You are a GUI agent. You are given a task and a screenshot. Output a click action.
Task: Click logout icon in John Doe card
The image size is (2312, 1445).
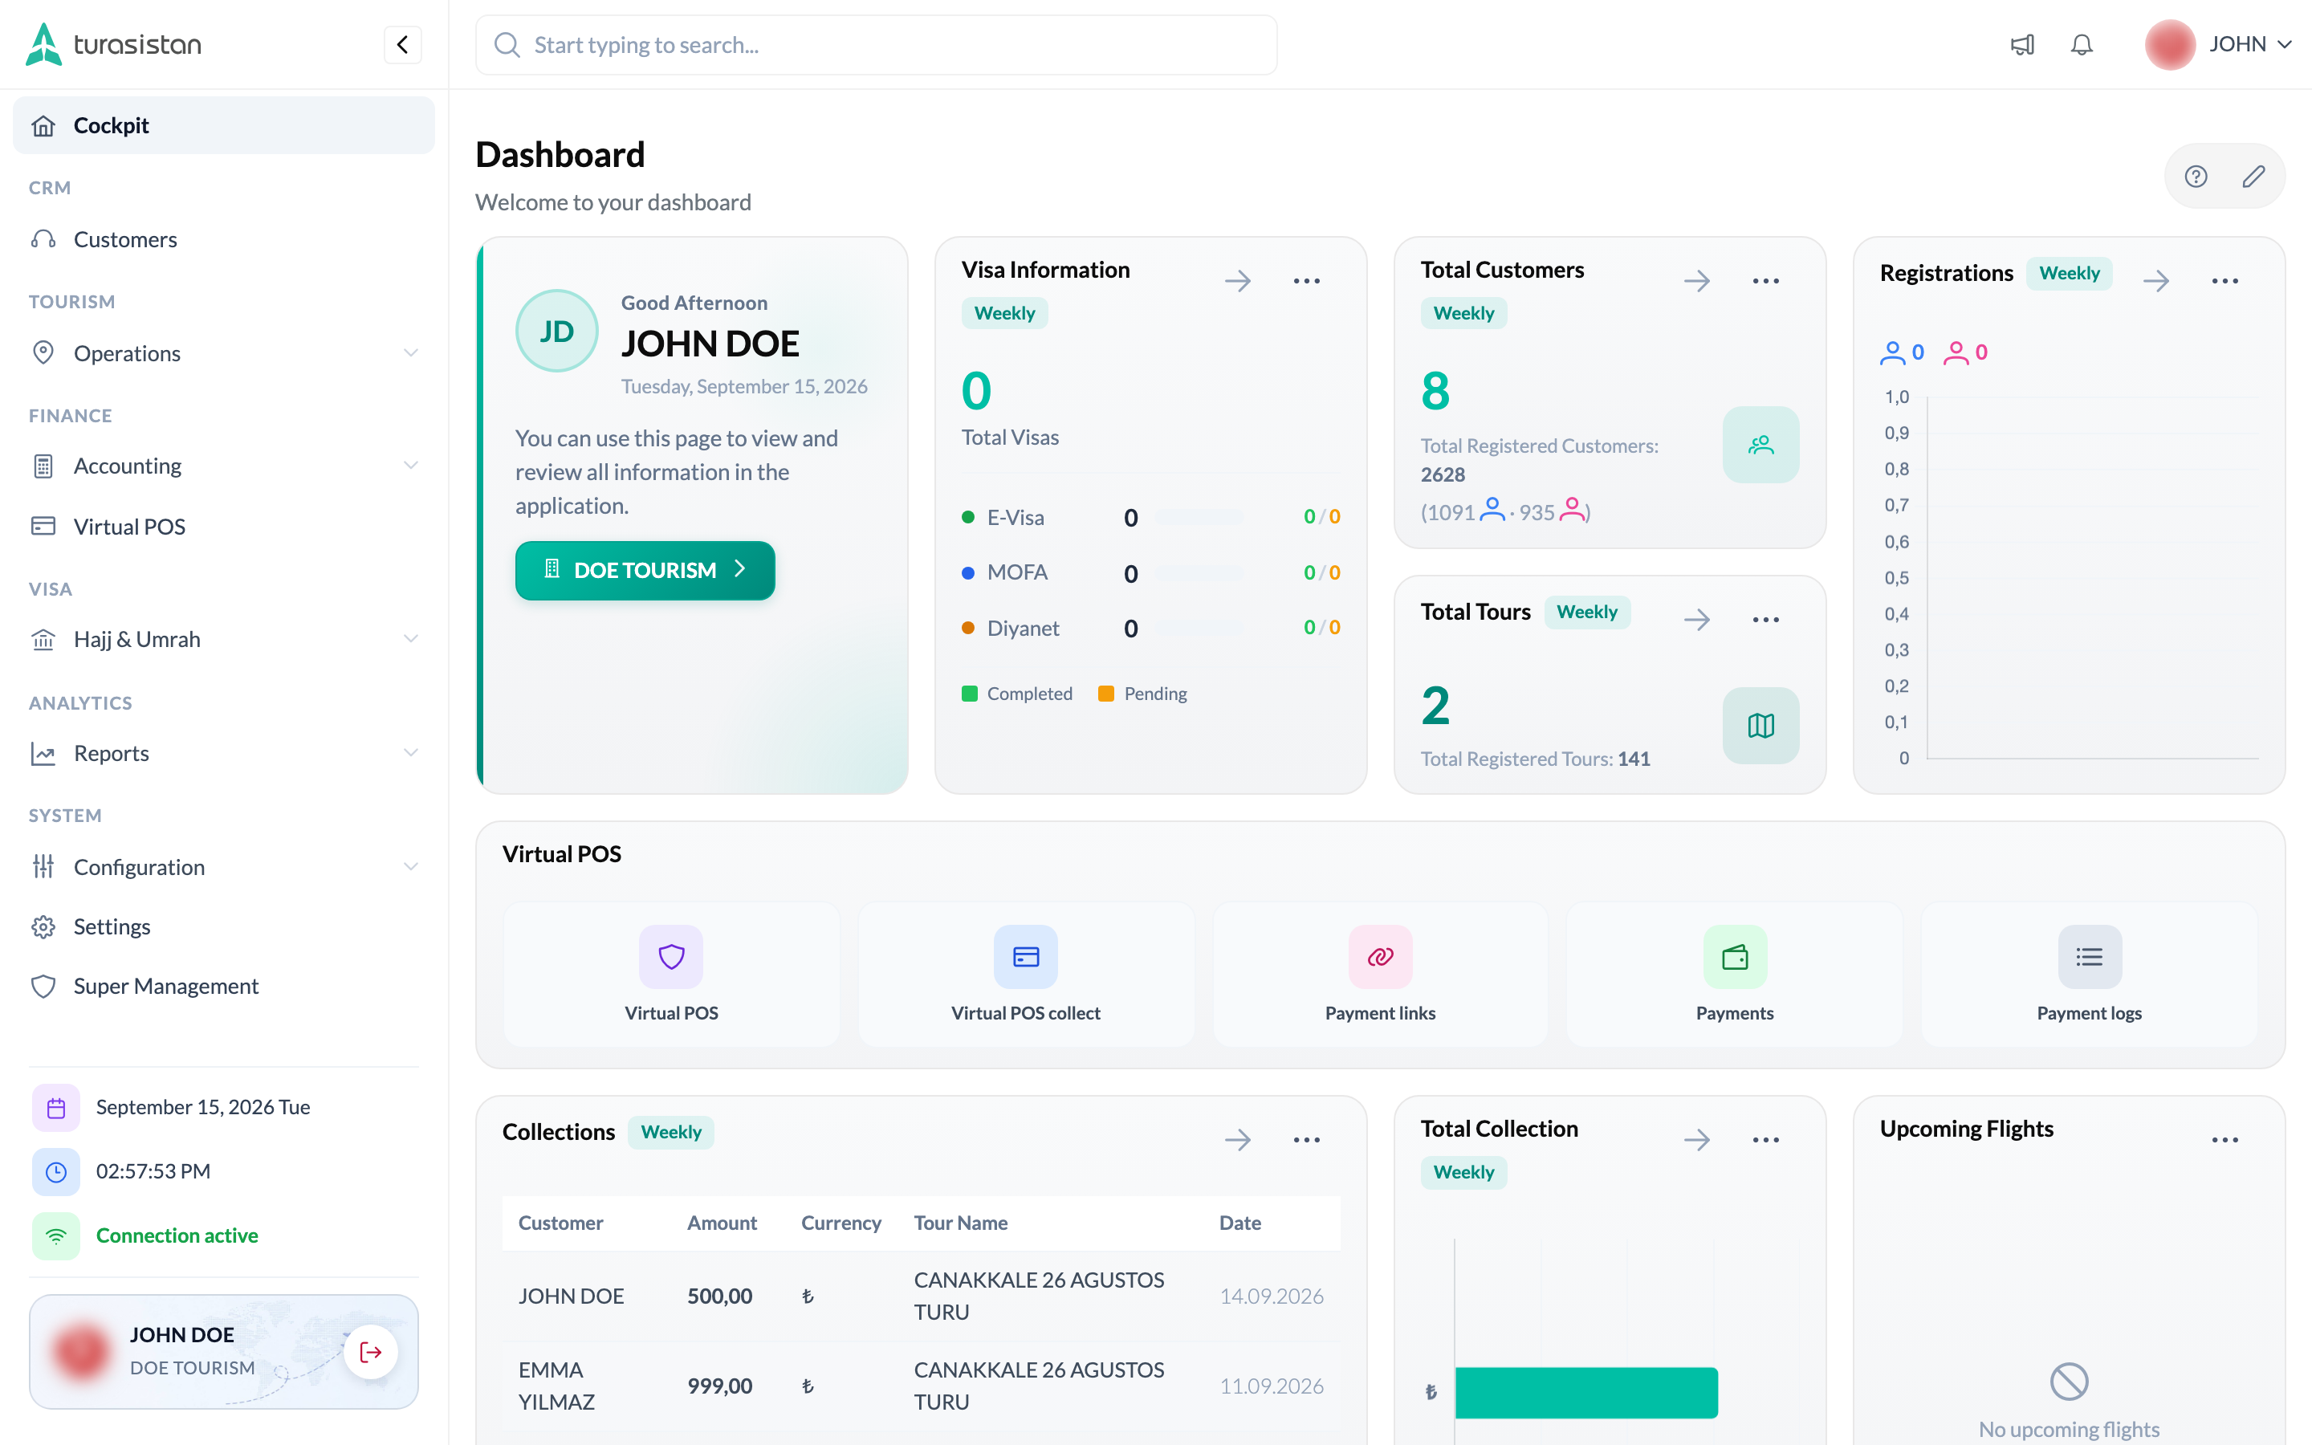pos(371,1351)
